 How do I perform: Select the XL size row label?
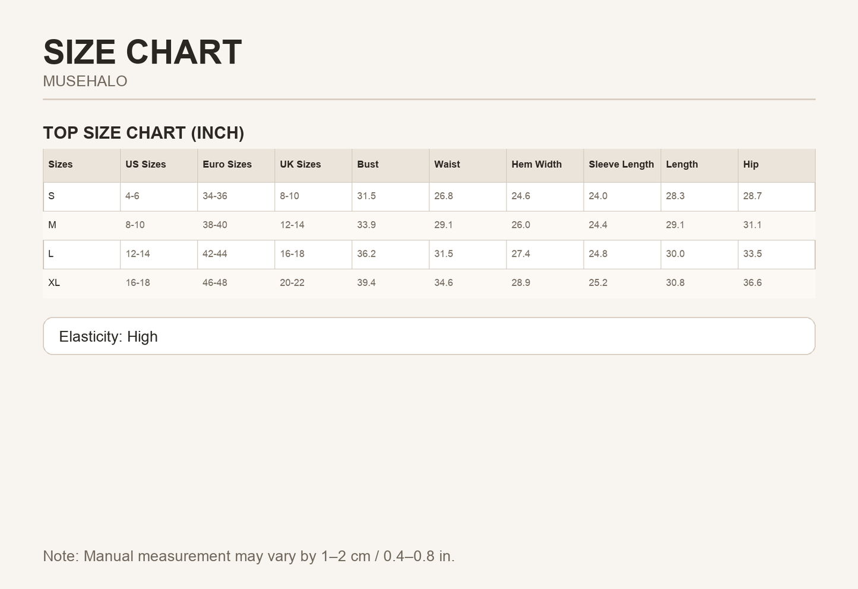[x=54, y=283]
